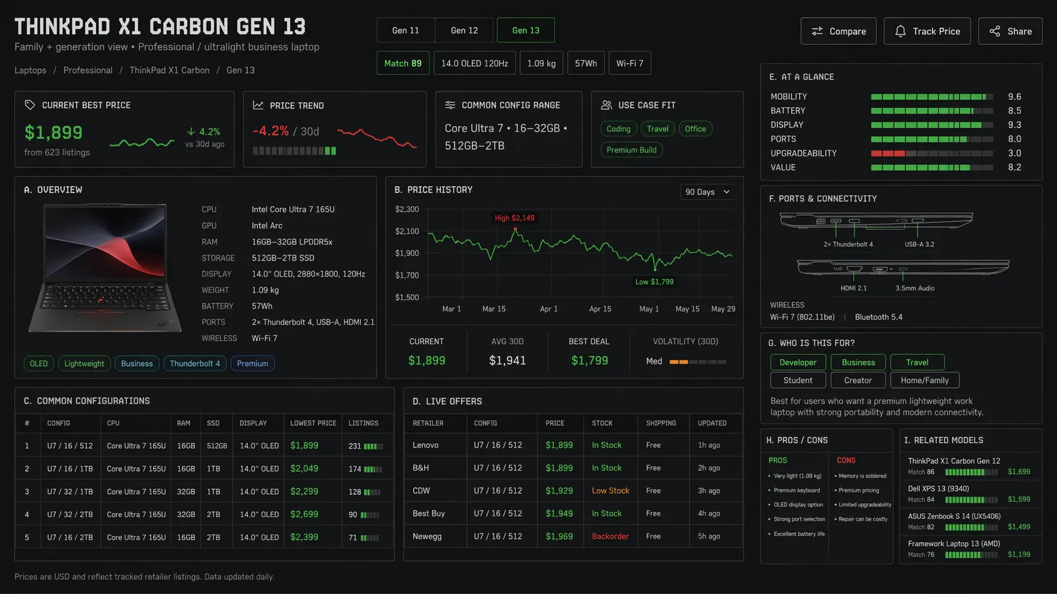This screenshot has width=1057, height=594.
Task: Open the Lenovo retailer offer
Action: coord(573,445)
